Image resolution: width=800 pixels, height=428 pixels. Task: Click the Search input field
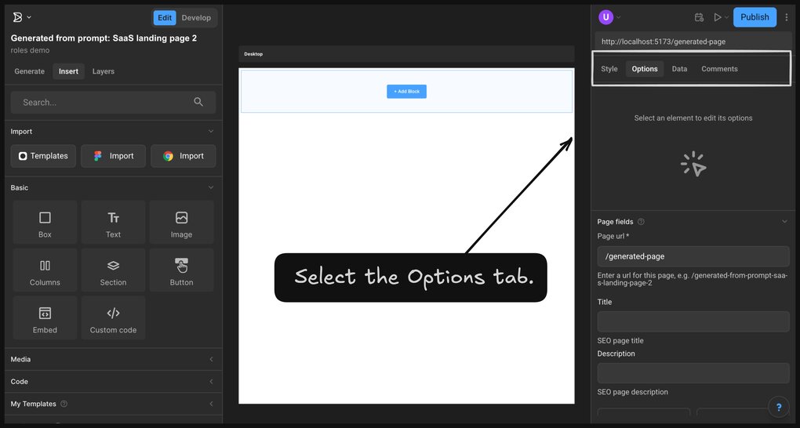113,103
